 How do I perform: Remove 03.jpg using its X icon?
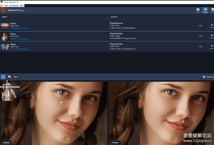point(212,46)
